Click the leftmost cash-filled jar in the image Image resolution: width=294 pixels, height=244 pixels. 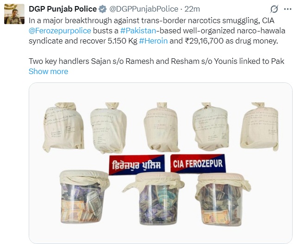84,197
